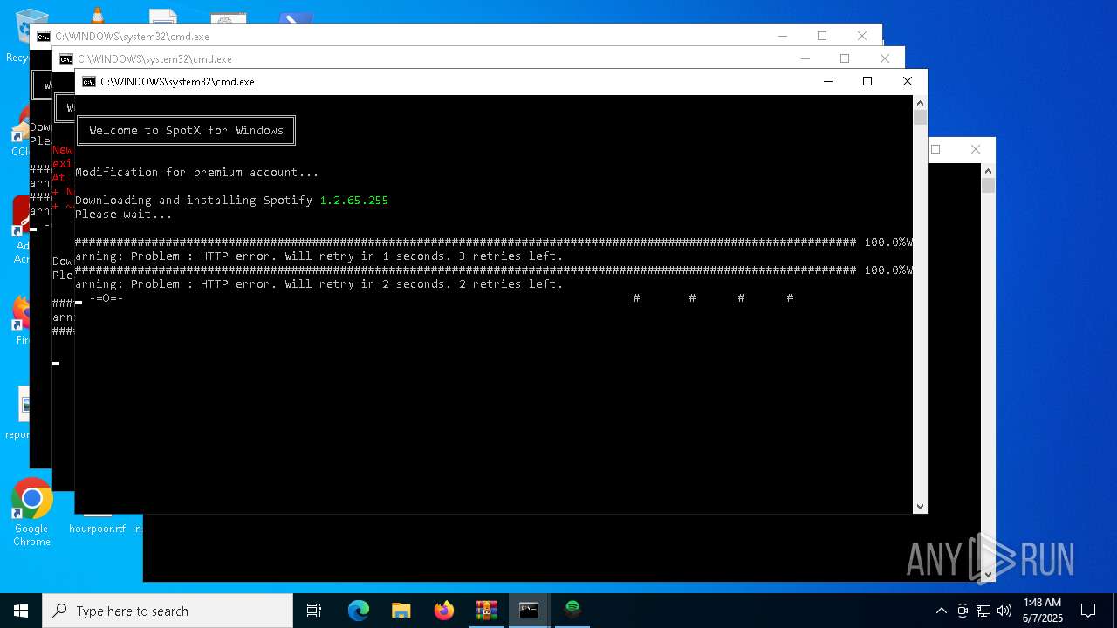Select the VLC cone desktop icon
Viewport: 1117px width, 628px height.
tap(97, 14)
